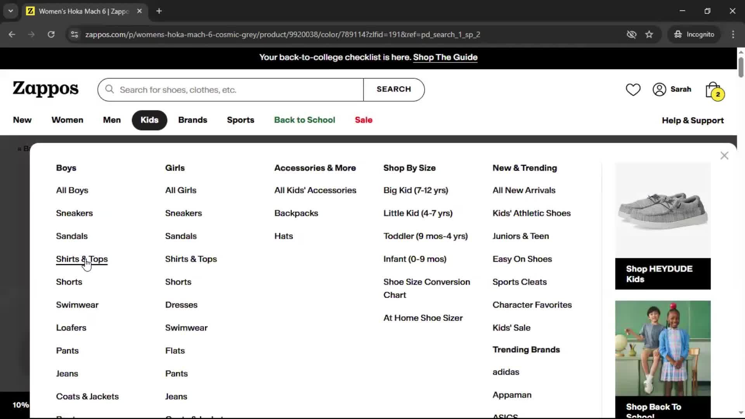
Task: Open Kids' Athletic Shoes
Action: [532, 213]
